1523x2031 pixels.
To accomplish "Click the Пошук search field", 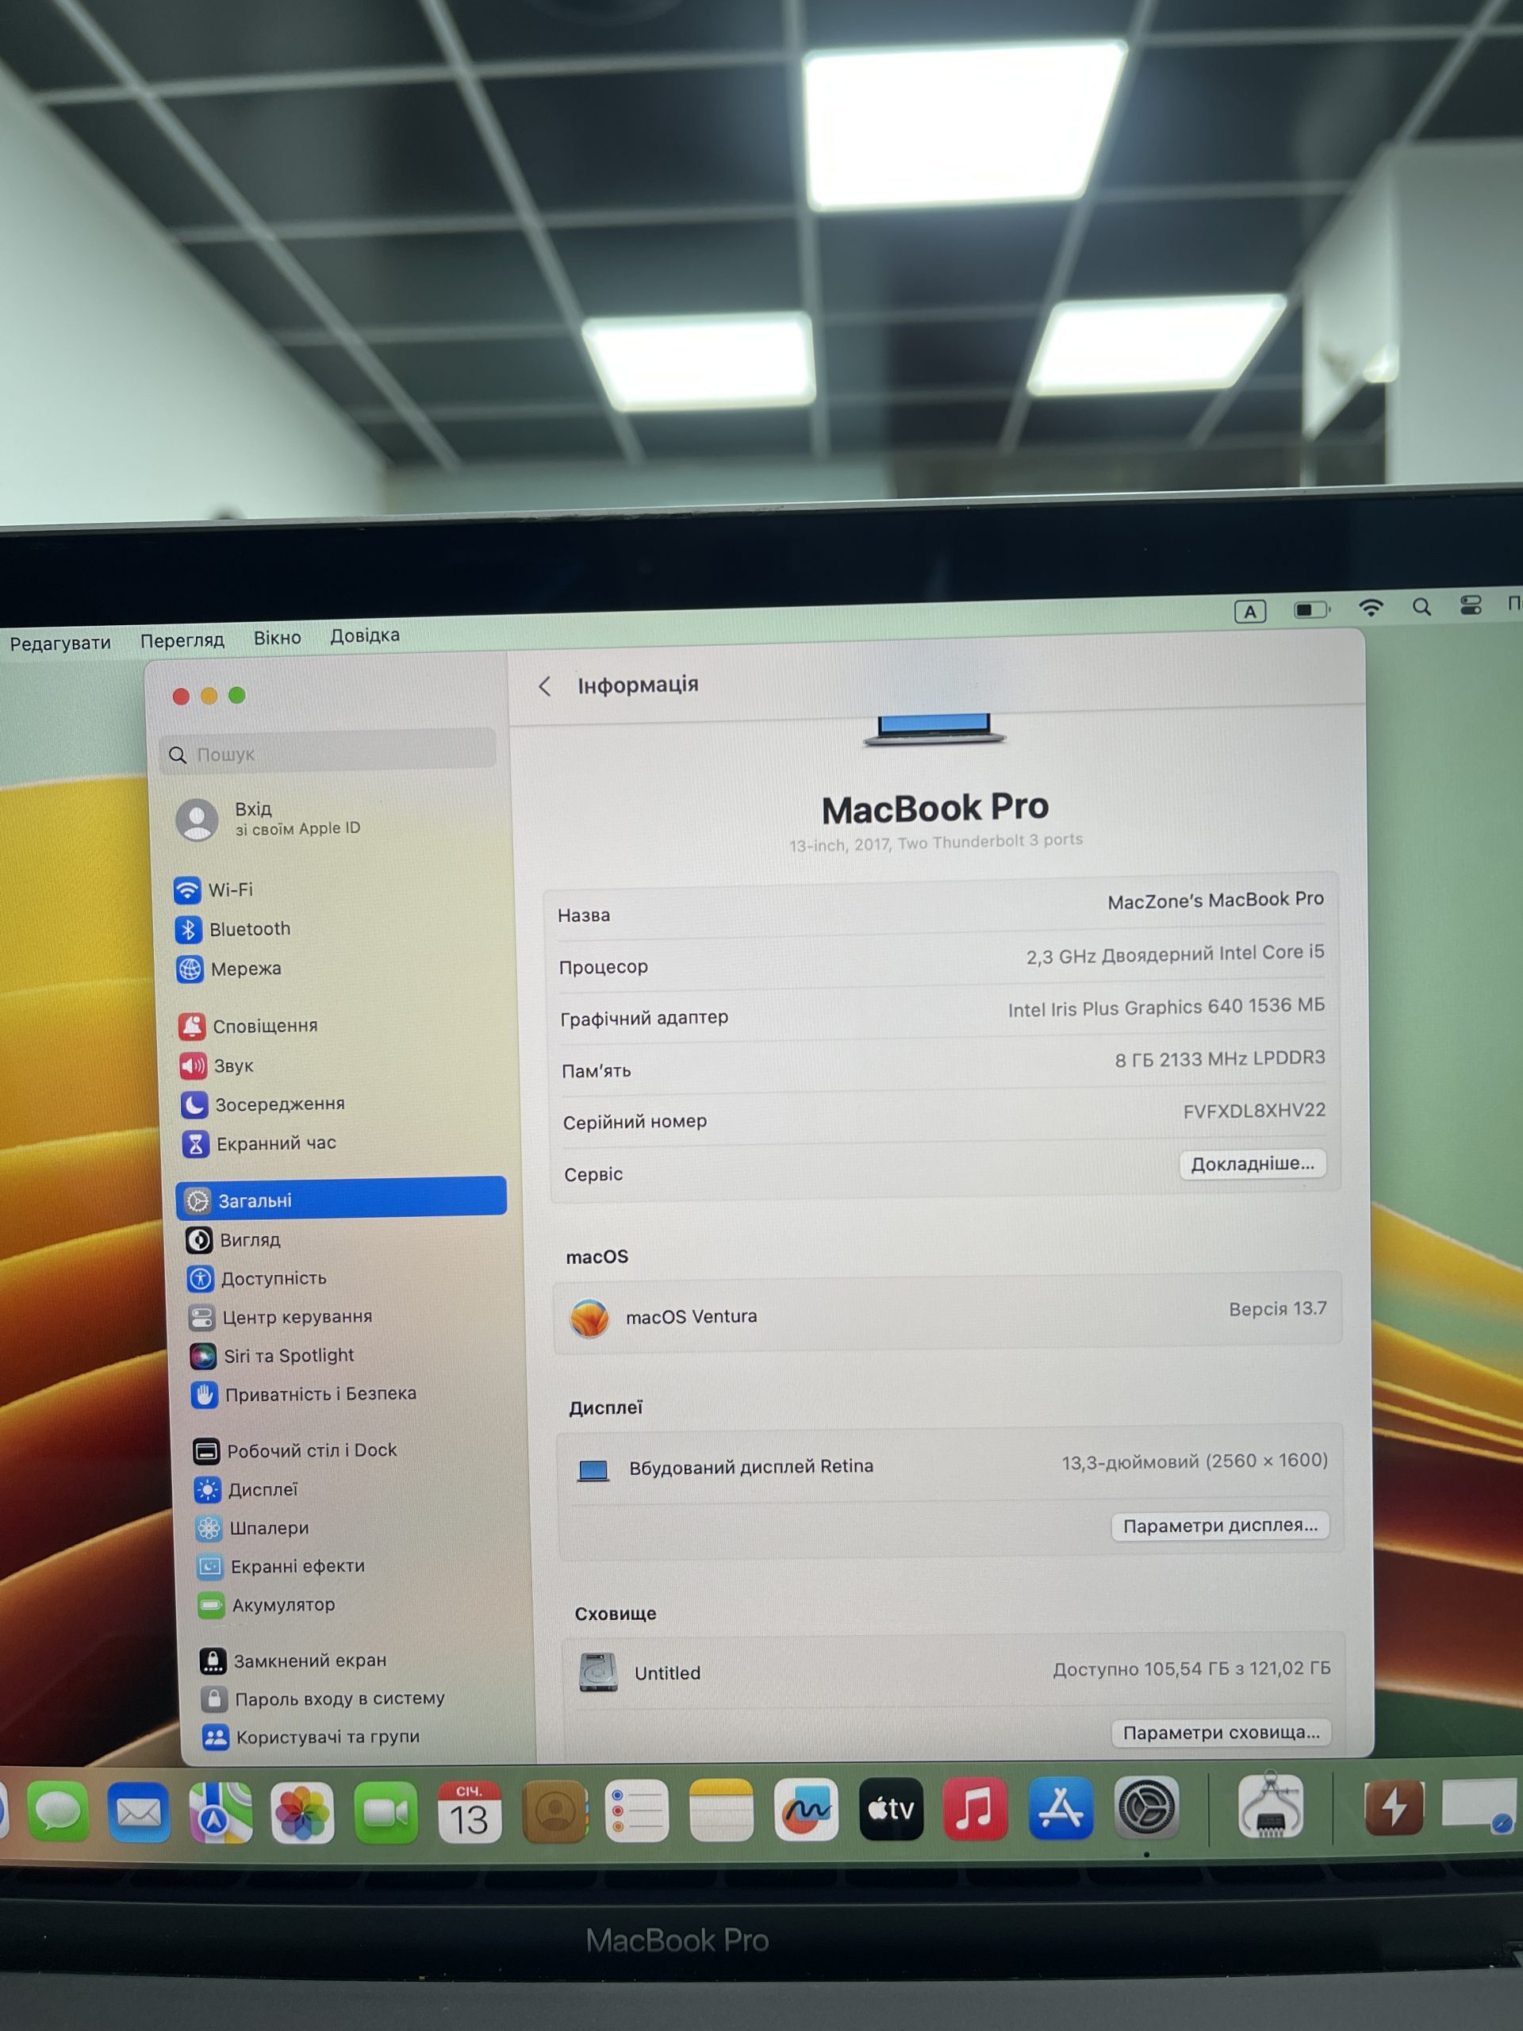I will pyautogui.click(x=328, y=753).
